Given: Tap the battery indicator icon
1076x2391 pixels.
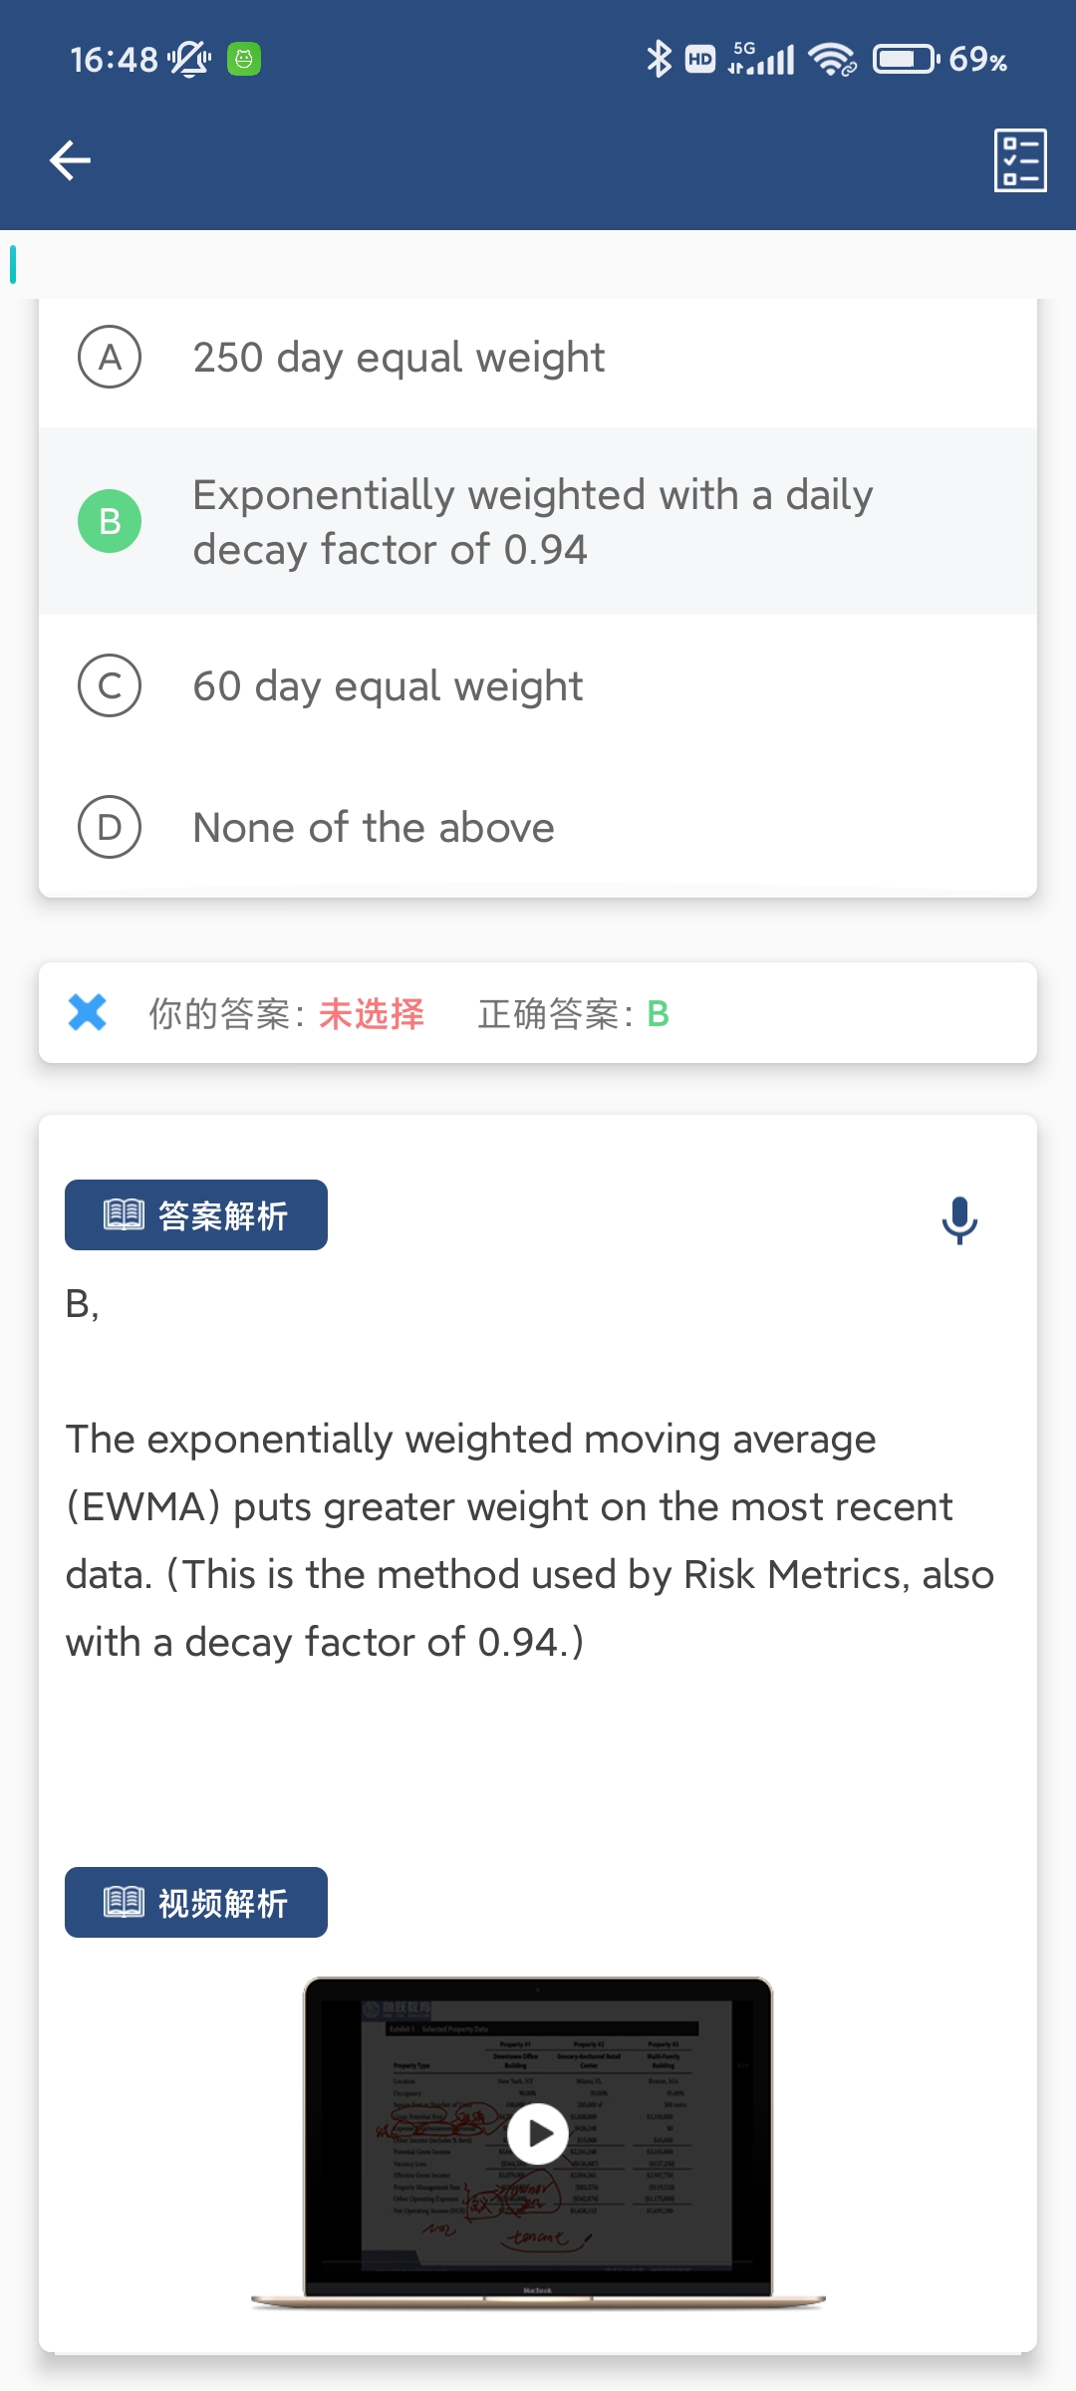Looking at the screenshot, I should point(906,60).
